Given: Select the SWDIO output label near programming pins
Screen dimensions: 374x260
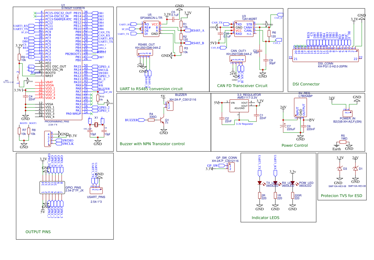Looking at the screenshot, I should 66,140.
